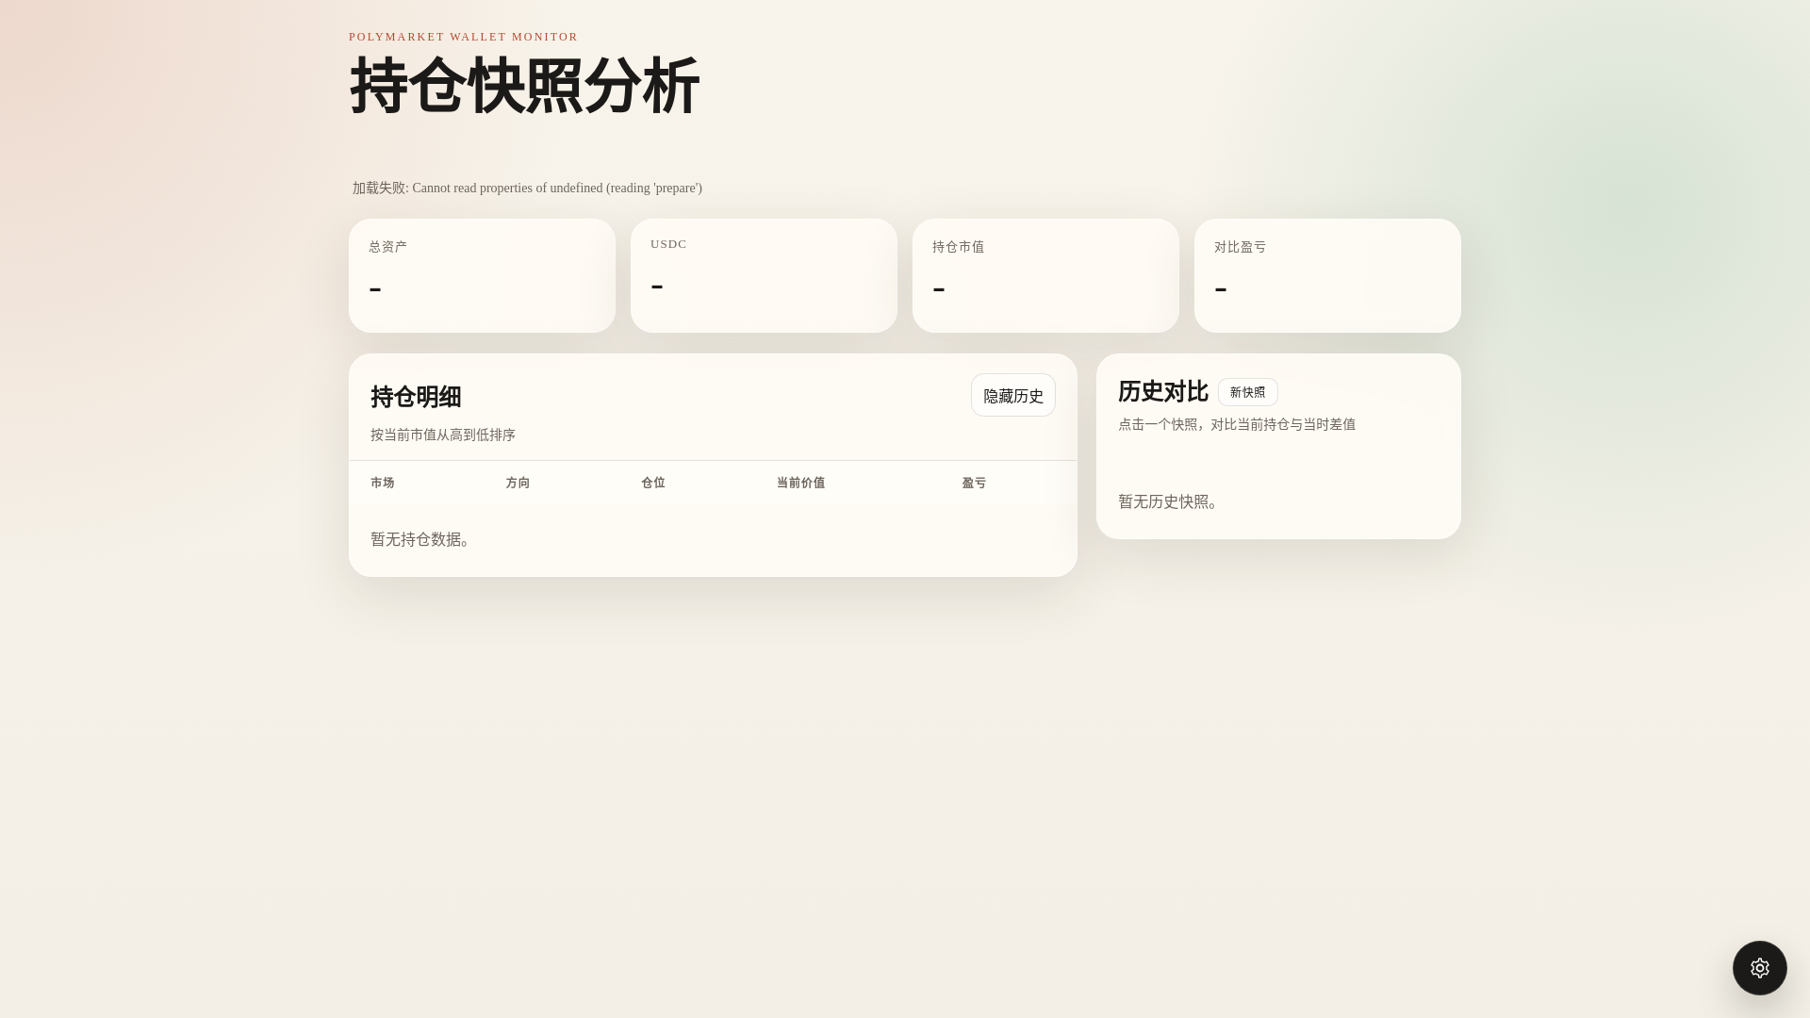
Task: Open the settings gear floating button
Action: tap(1759, 967)
